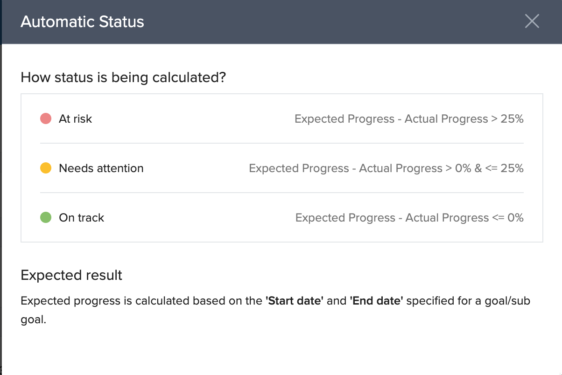Click the green On track status dot
This screenshot has height=375, width=562.
pos(46,218)
